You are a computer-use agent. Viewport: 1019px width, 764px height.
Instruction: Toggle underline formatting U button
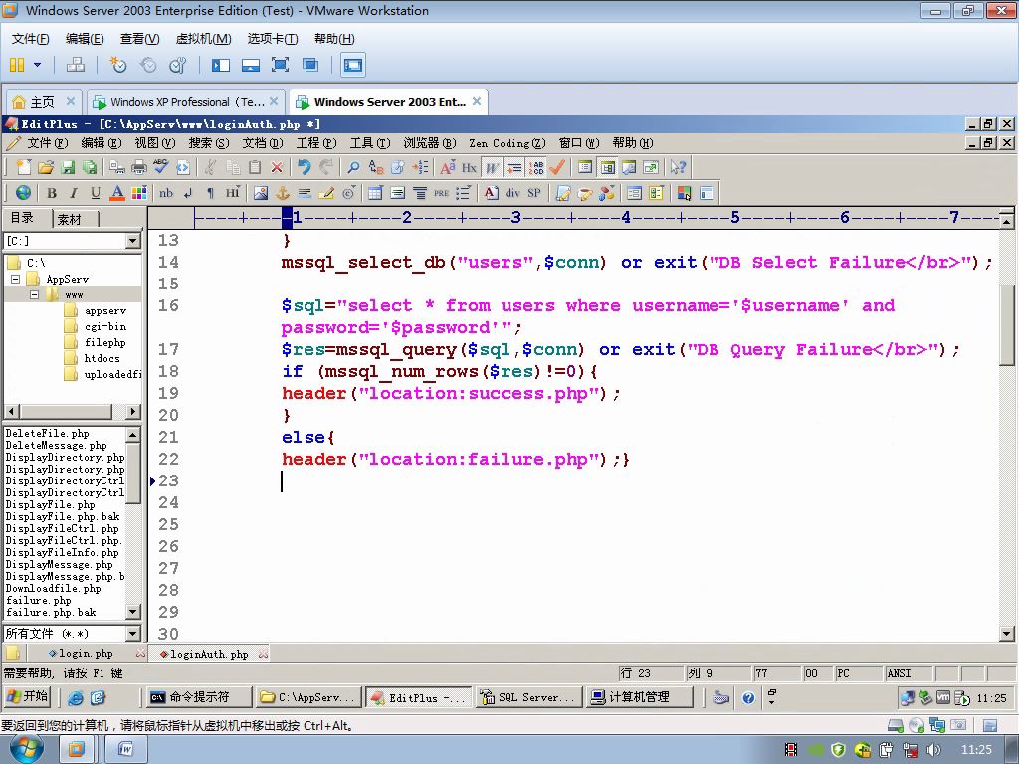96,193
